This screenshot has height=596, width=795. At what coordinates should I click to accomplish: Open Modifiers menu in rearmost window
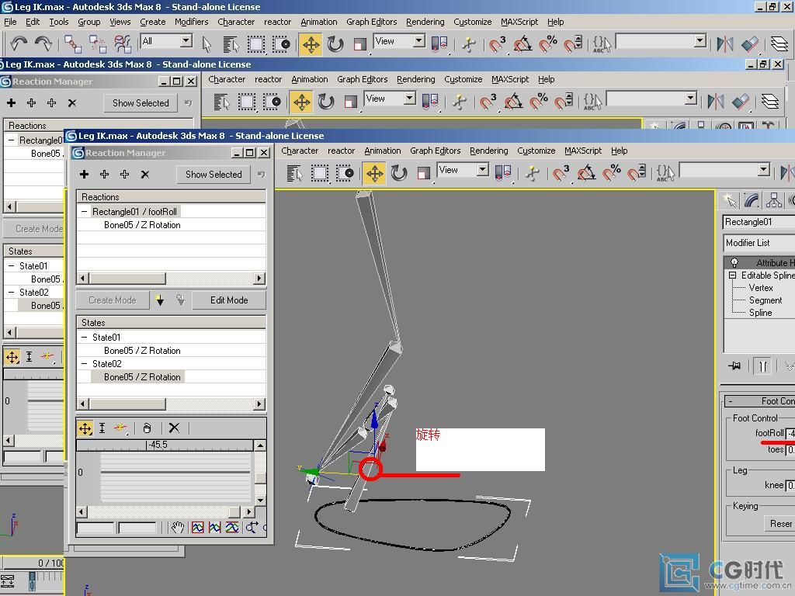click(x=191, y=22)
